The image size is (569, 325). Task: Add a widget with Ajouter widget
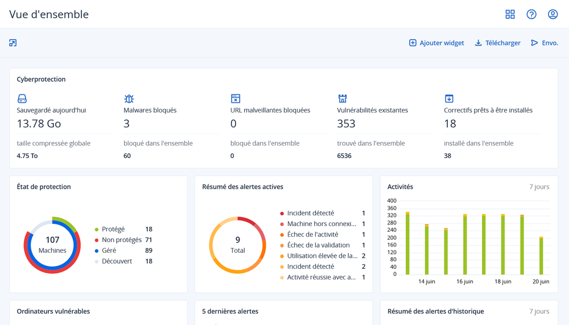click(x=436, y=43)
